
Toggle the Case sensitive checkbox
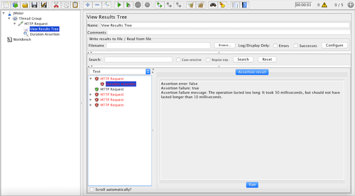point(178,60)
